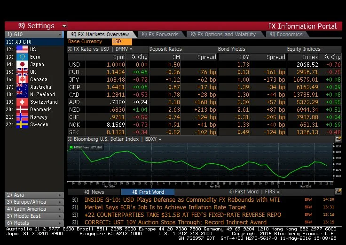This screenshot has height=245, width=346.
Task: Open FX Rate vs USD DMMV link
Action: point(100,49)
